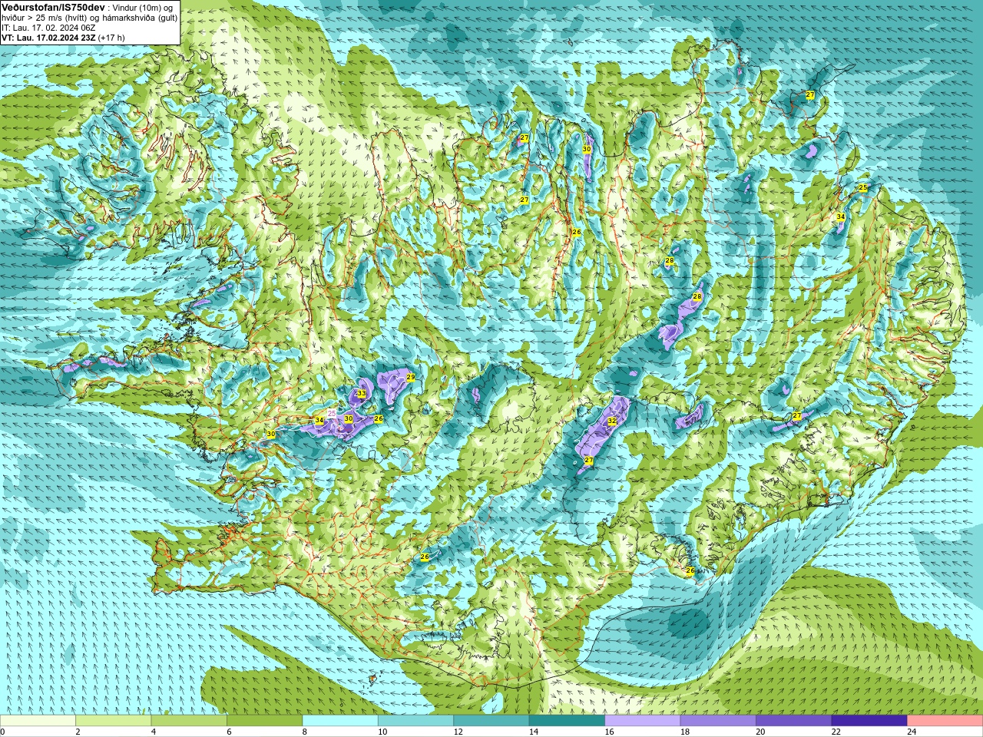Pick the 16–18 m/s light purple legend swatch

(x=643, y=721)
